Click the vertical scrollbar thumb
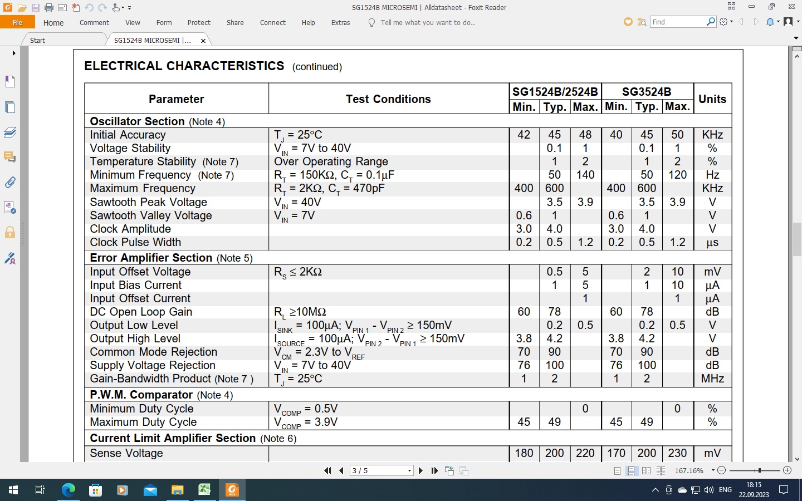Image resolution: width=802 pixels, height=501 pixels. (797, 239)
